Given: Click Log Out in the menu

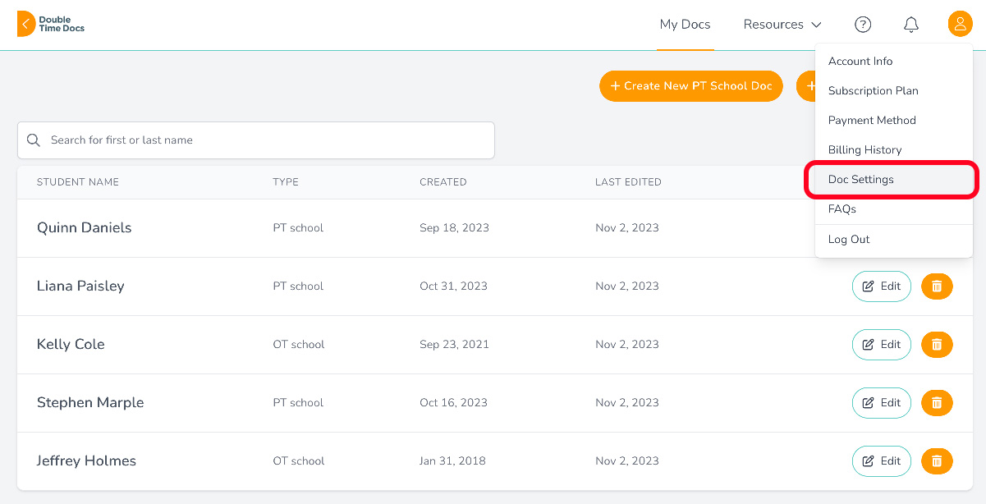Looking at the screenshot, I should pos(849,240).
